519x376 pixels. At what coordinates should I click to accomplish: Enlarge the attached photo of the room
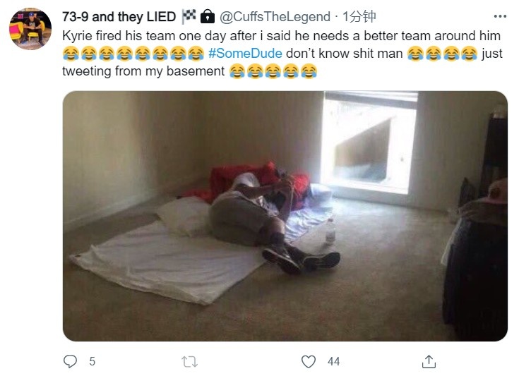click(x=285, y=216)
